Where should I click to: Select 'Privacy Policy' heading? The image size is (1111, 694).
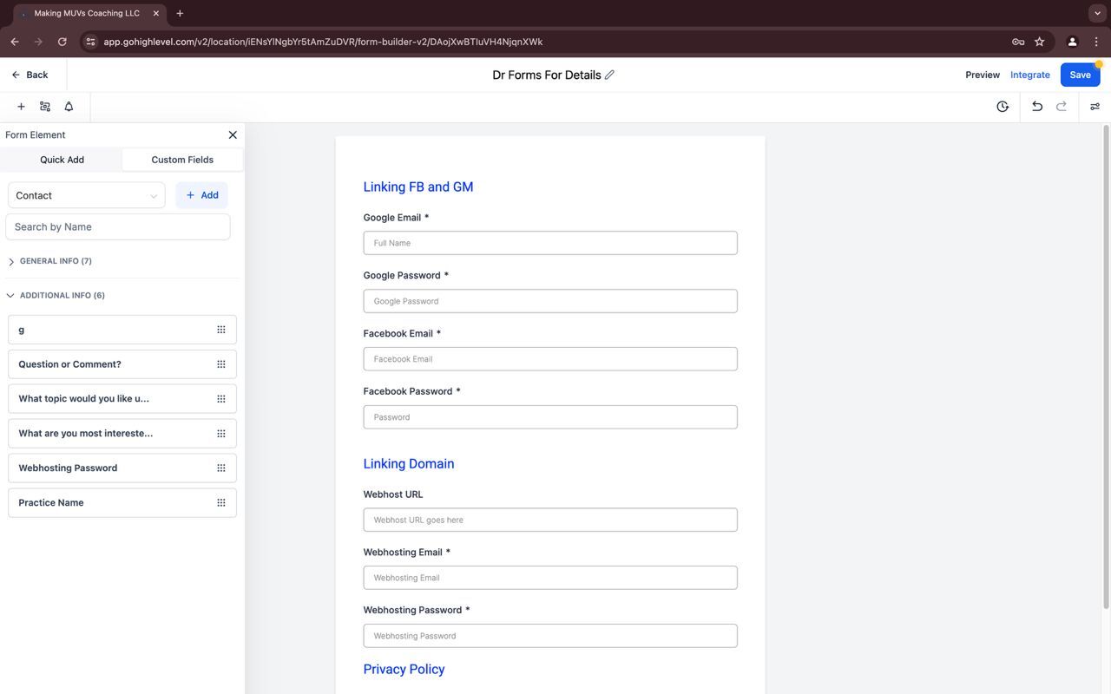pos(404,669)
